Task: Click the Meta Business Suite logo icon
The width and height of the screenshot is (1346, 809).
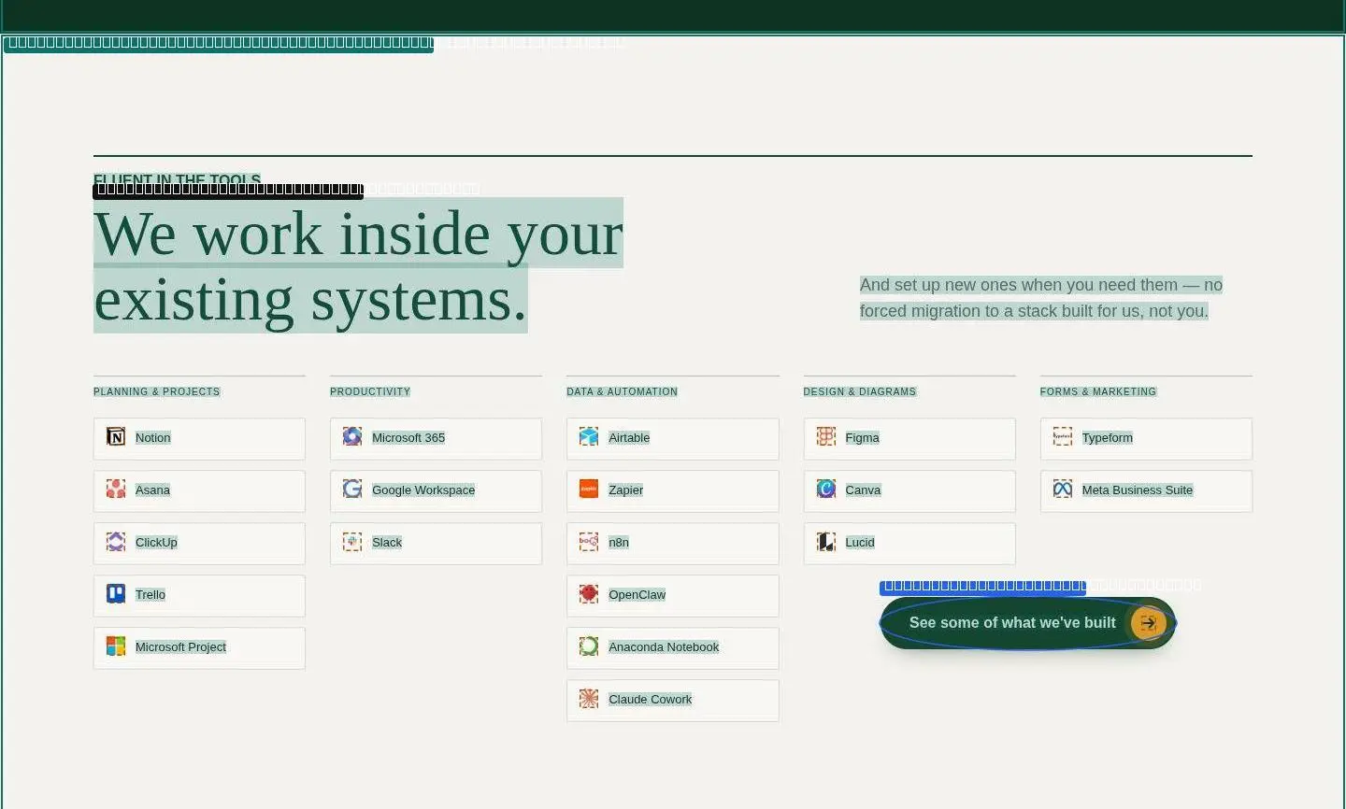Action: pyautogui.click(x=1063, y=489)
